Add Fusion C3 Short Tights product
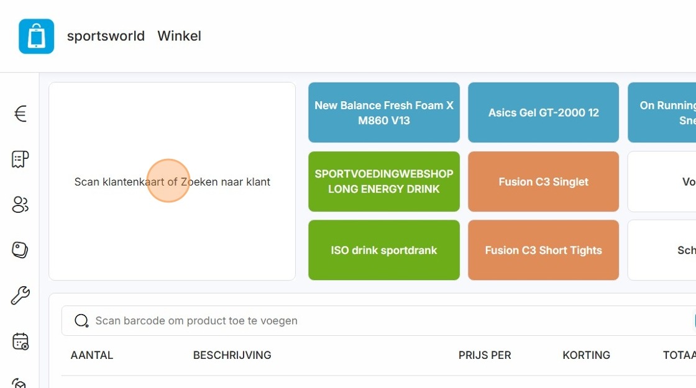Screen dimensions: 696x388 tap(543, 250)
